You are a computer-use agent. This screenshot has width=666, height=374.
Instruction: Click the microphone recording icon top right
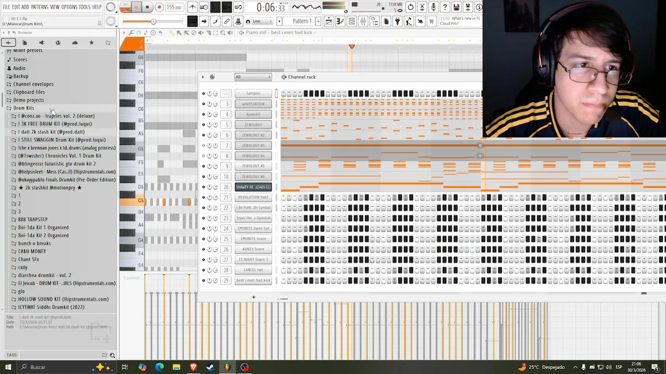(433, 7)
